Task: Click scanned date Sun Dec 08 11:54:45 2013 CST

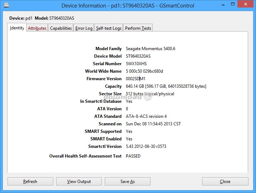Action: point(153,124)
